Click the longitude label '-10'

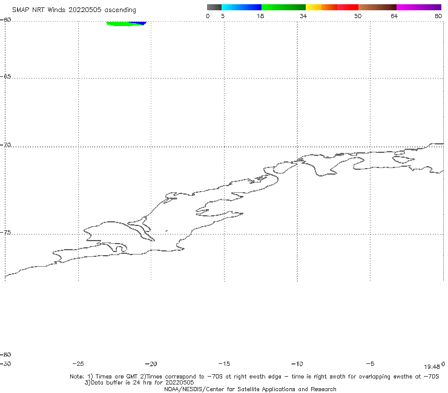[x=297, y=363]
